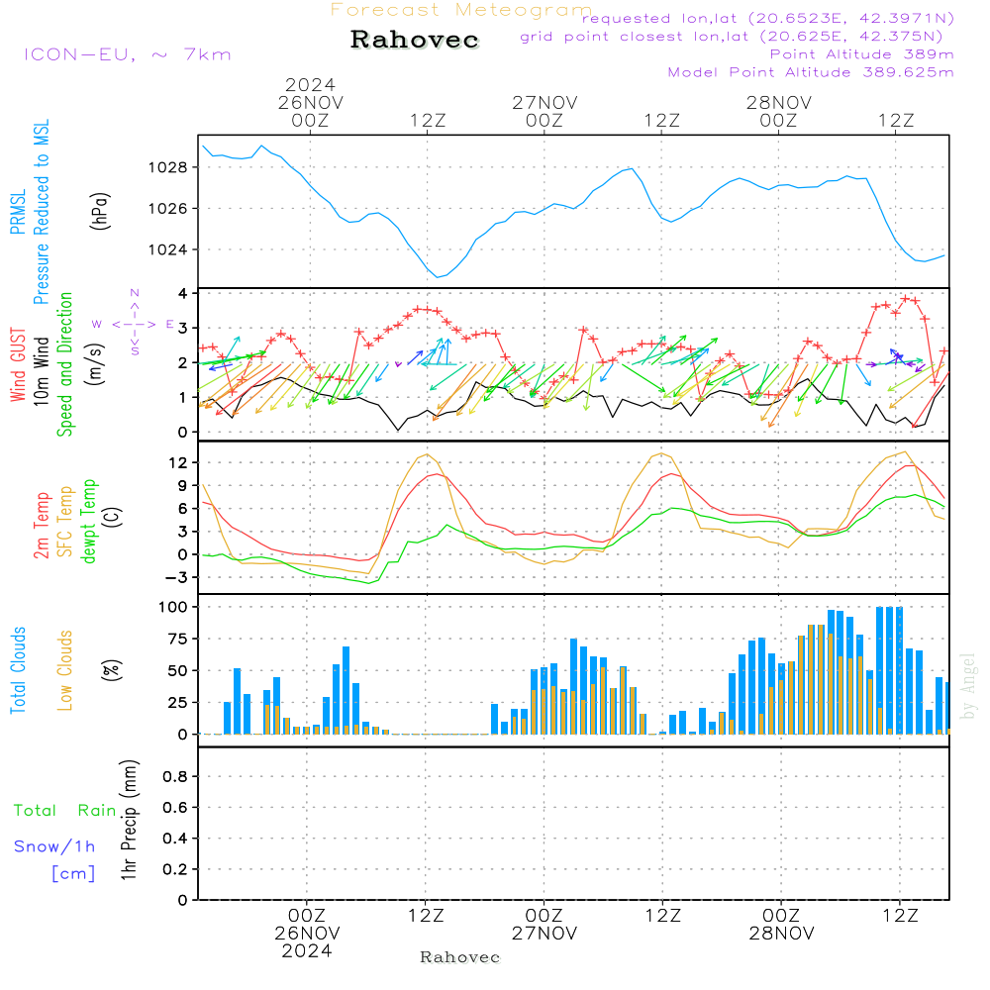The width and height of the screenshot is (990, 990).
Task: Click the 12 value on temperature axis
Action: point(178,462)
